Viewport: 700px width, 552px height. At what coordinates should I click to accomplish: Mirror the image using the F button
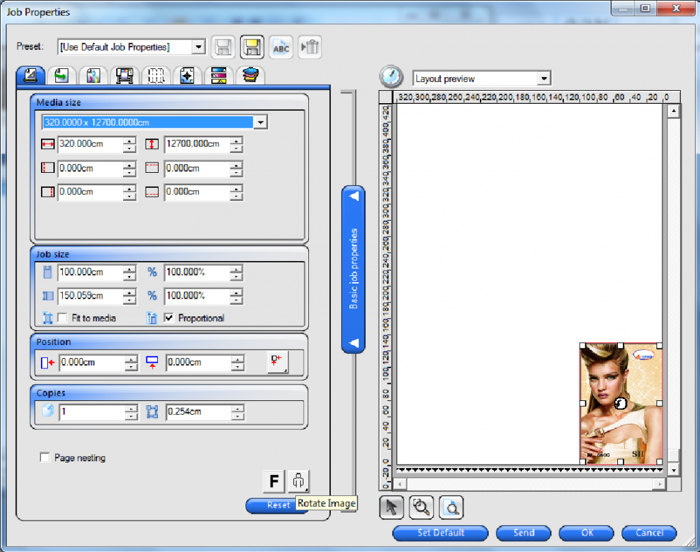[272, 481]
